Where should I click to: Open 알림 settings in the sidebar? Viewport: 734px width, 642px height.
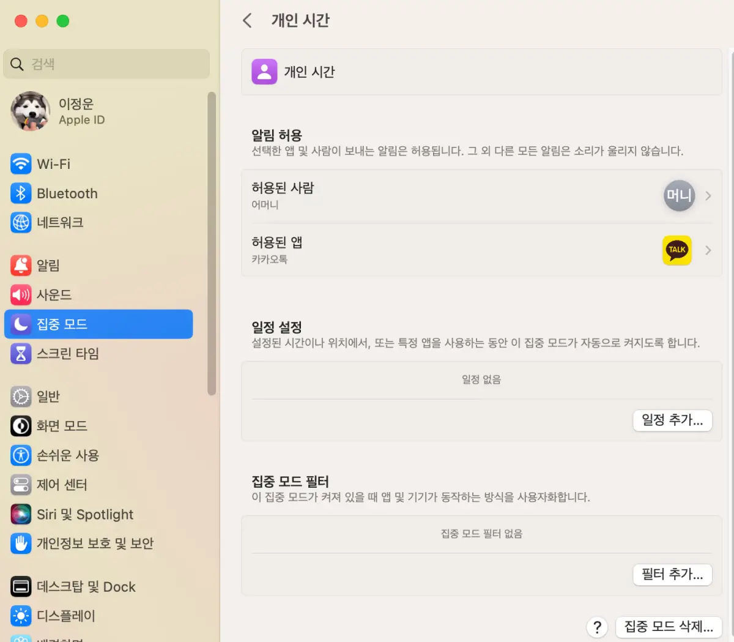click(x=48, y=265)
